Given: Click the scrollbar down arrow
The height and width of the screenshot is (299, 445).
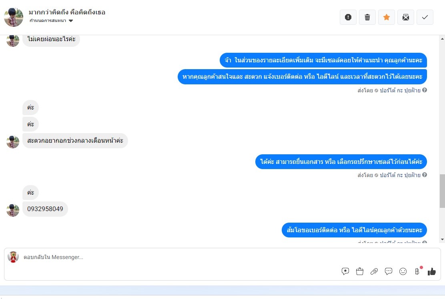Looking at the screenshot, I should click(x=442, y=239).
